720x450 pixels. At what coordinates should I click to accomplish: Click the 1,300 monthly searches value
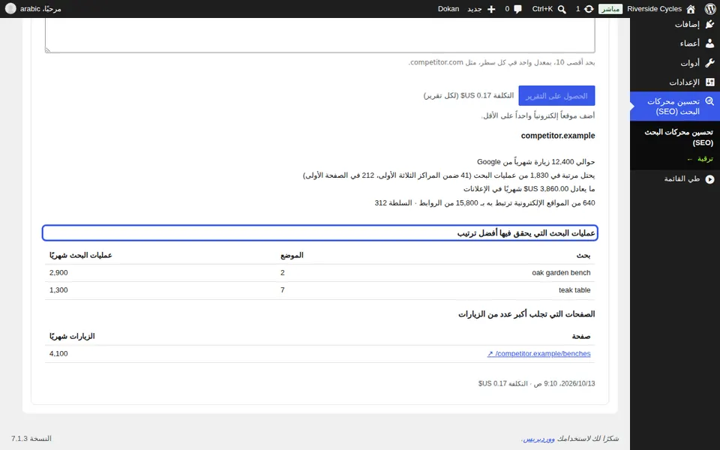coord(58,290)
